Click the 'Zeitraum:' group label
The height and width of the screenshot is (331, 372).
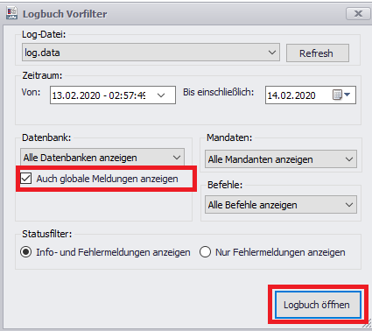[42, 75]
